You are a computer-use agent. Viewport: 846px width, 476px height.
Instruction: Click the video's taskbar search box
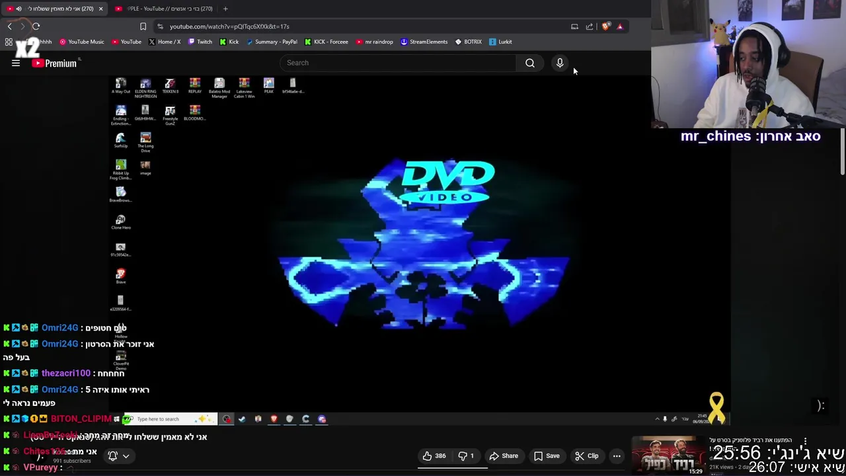[171, 419]
